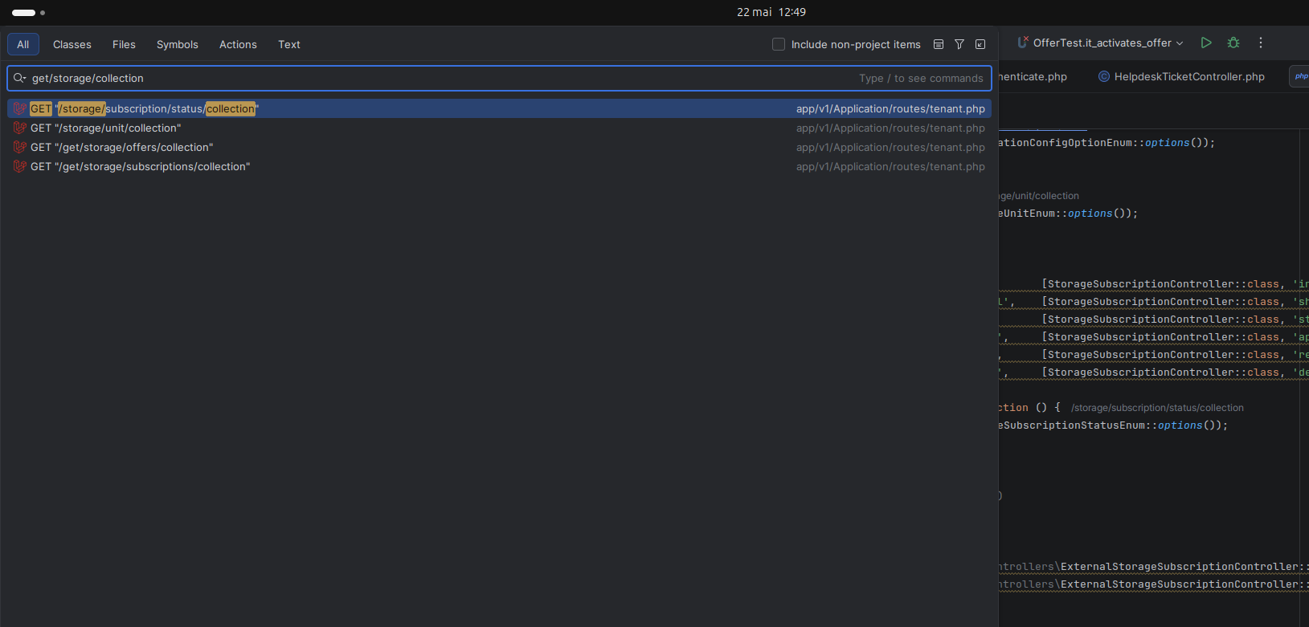Enable Include non-project items checkbox
This screenshot has width=1309, height=627.
tap(779, 44)
